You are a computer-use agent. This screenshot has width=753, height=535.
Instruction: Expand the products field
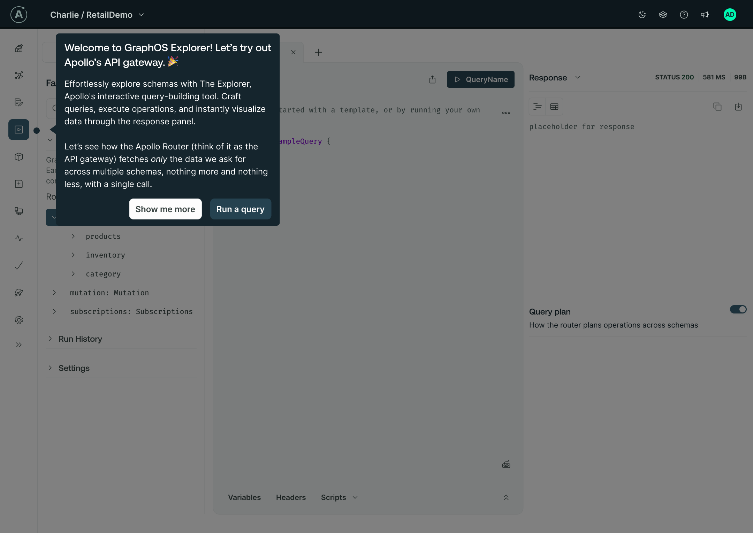(73, 236)
